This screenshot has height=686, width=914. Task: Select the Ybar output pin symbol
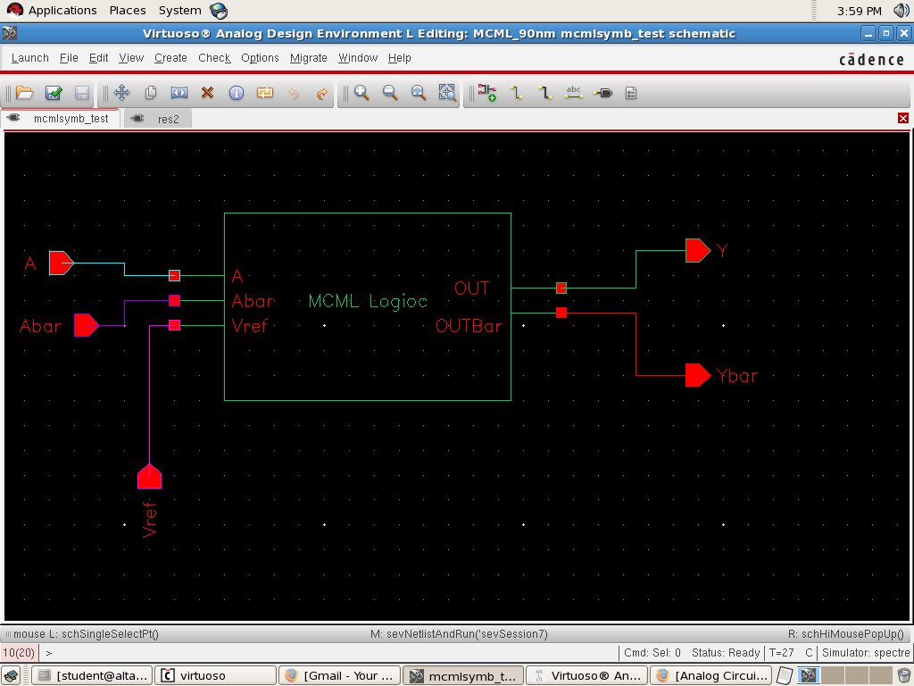click(x=698, y=376)
